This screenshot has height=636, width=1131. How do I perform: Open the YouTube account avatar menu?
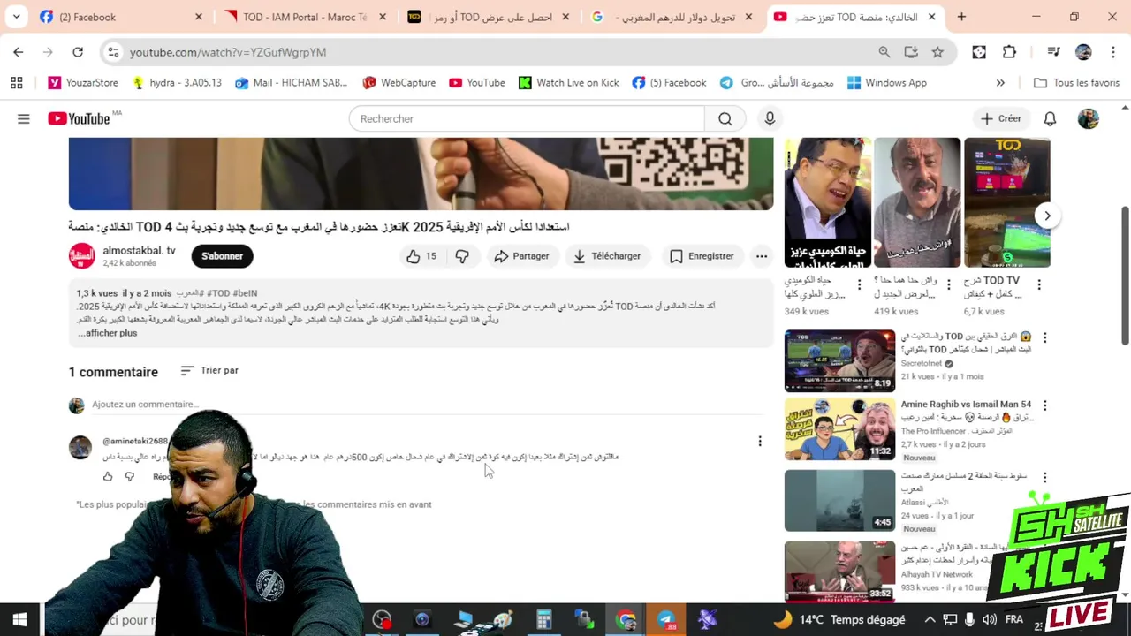1089,118
